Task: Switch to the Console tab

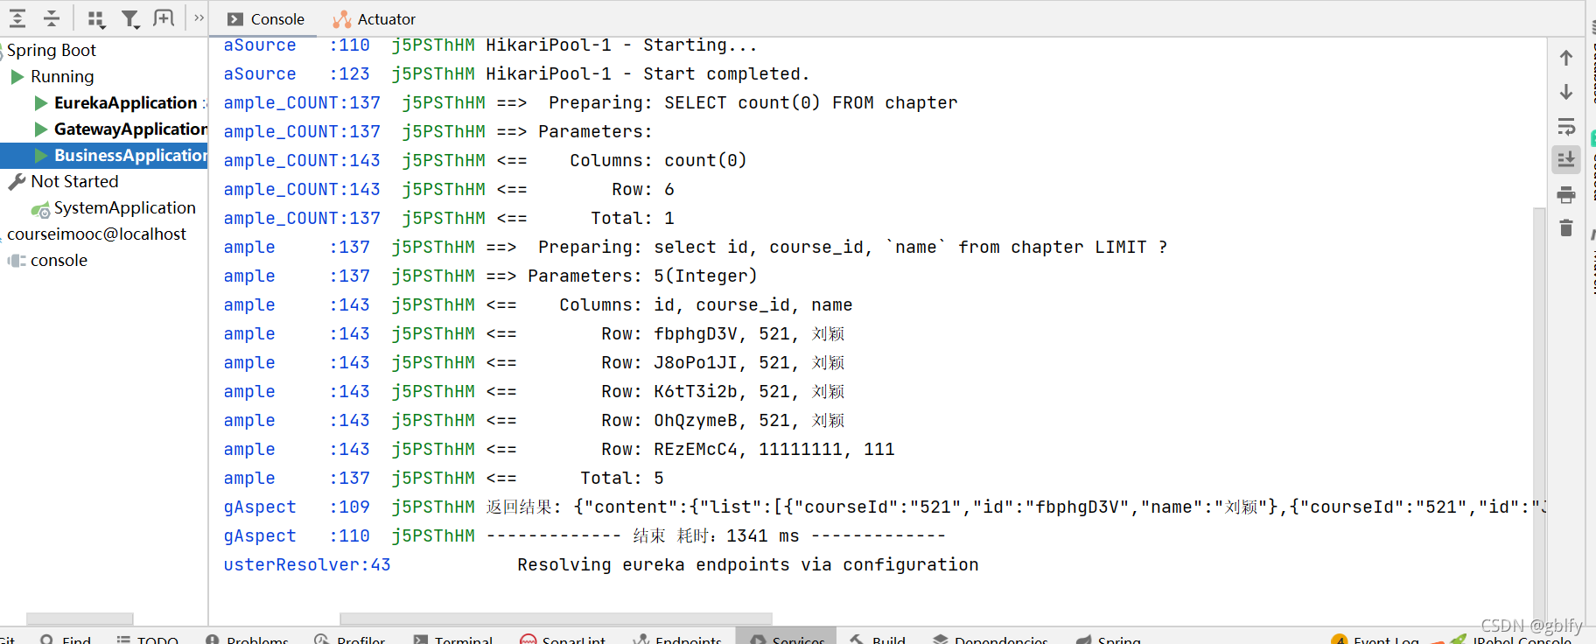Action: pos(266,19)
